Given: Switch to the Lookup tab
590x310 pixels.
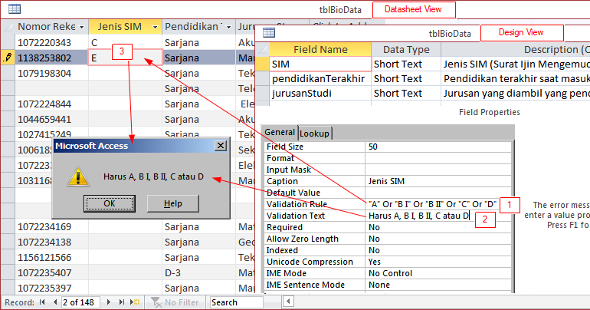Looking at the screenshot, I should [x=314, y=133].
